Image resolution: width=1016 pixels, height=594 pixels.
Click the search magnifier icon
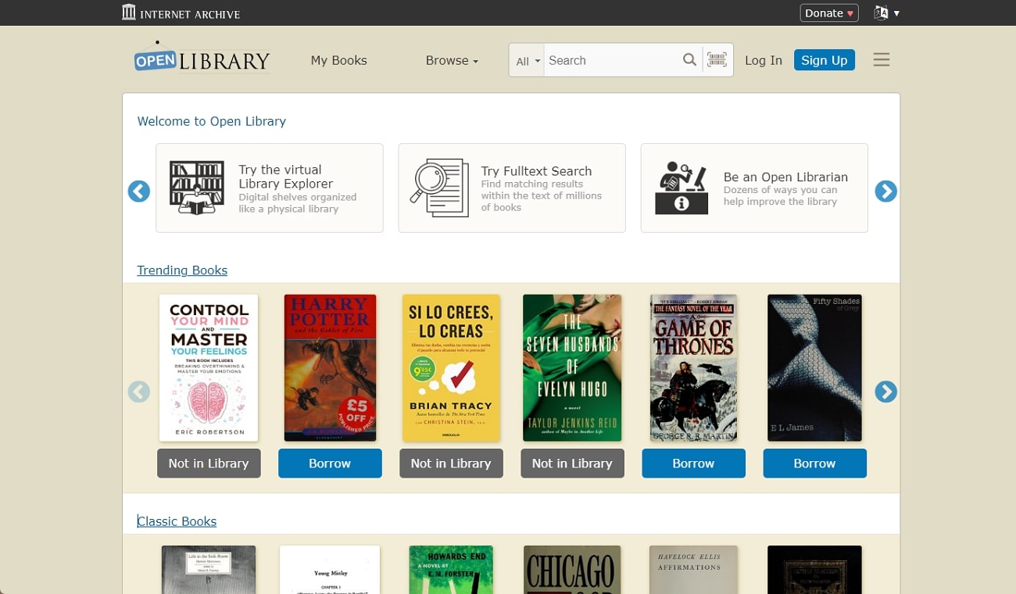pyautogui.click(x=689, y=60)
